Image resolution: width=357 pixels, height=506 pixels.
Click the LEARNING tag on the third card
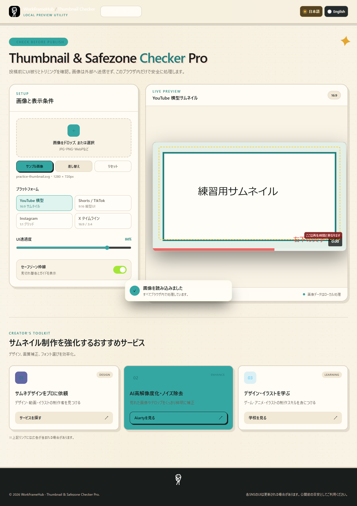point(332,375)
